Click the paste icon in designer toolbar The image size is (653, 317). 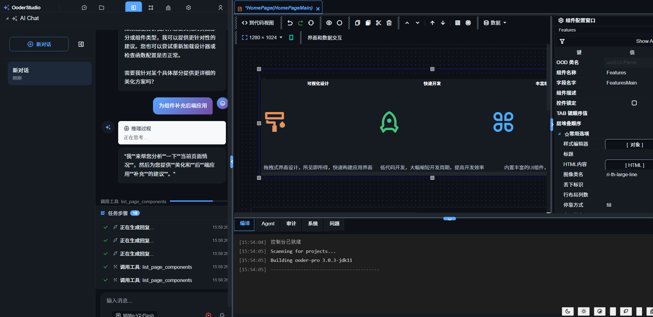368,23
